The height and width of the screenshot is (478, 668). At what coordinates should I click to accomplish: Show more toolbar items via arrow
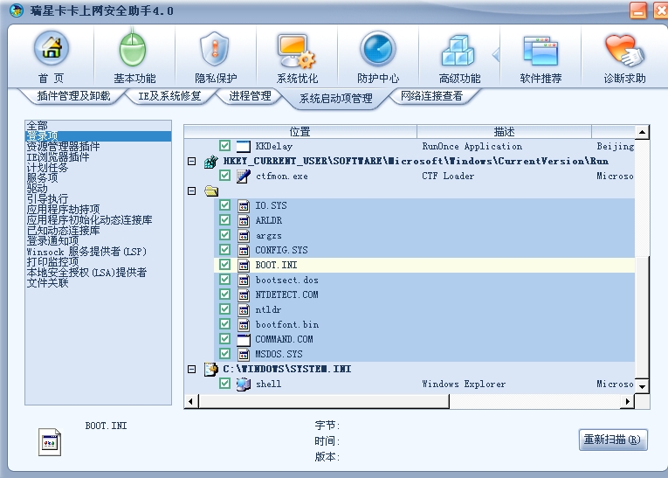coord(496,54)
